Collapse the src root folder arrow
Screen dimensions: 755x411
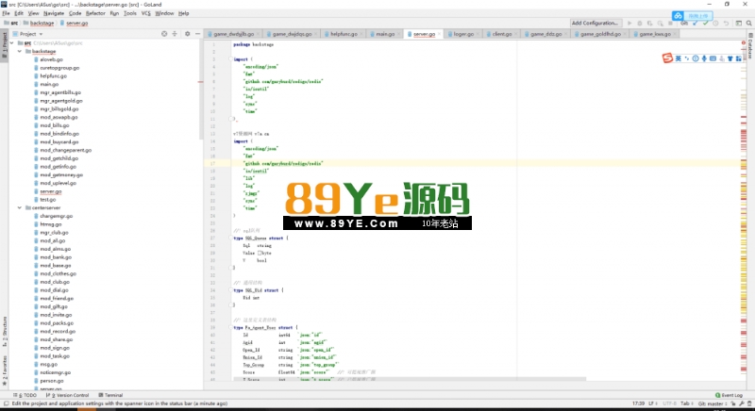coord(12,42)
